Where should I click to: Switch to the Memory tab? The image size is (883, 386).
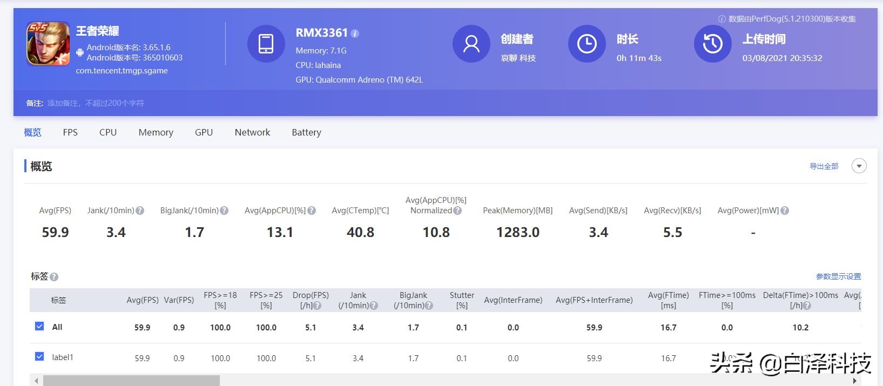pos(156,132)
